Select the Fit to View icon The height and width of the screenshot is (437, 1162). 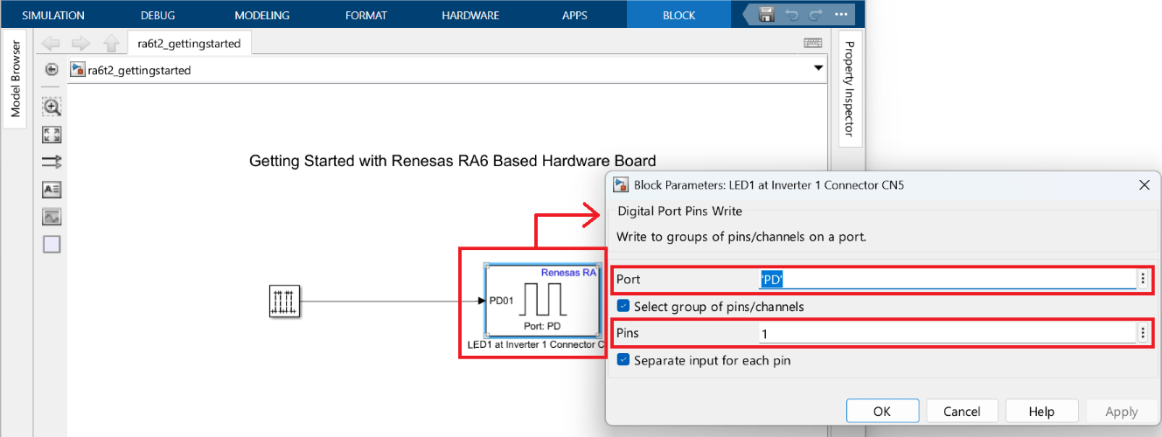[x=52, y=135]
